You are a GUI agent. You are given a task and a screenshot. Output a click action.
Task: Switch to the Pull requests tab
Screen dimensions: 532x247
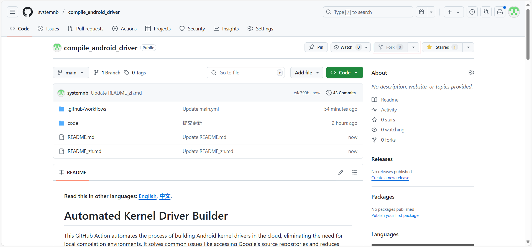pos(86,28)
